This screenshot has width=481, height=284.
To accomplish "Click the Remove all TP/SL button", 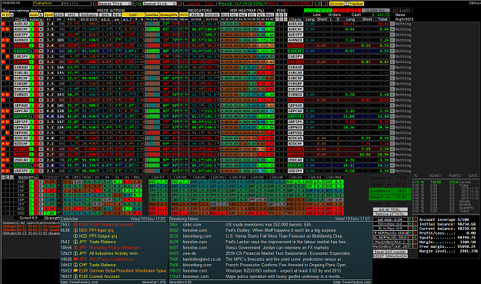I will coord(390,214).
